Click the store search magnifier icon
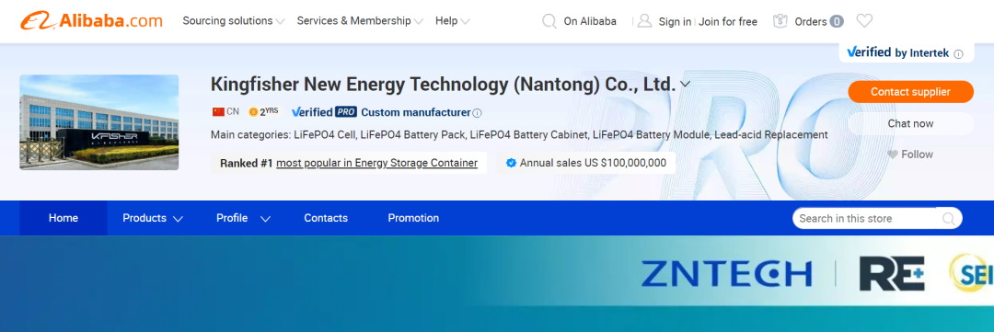994x332 pixels. point(948,219)
